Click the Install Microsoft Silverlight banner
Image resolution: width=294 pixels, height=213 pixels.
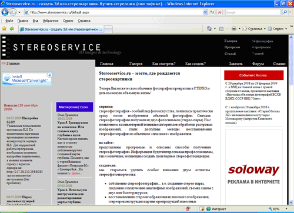28,79
